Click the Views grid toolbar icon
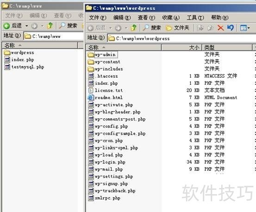Screen dimensions: 256x212 pyautogui.click(x=244, y=28)
